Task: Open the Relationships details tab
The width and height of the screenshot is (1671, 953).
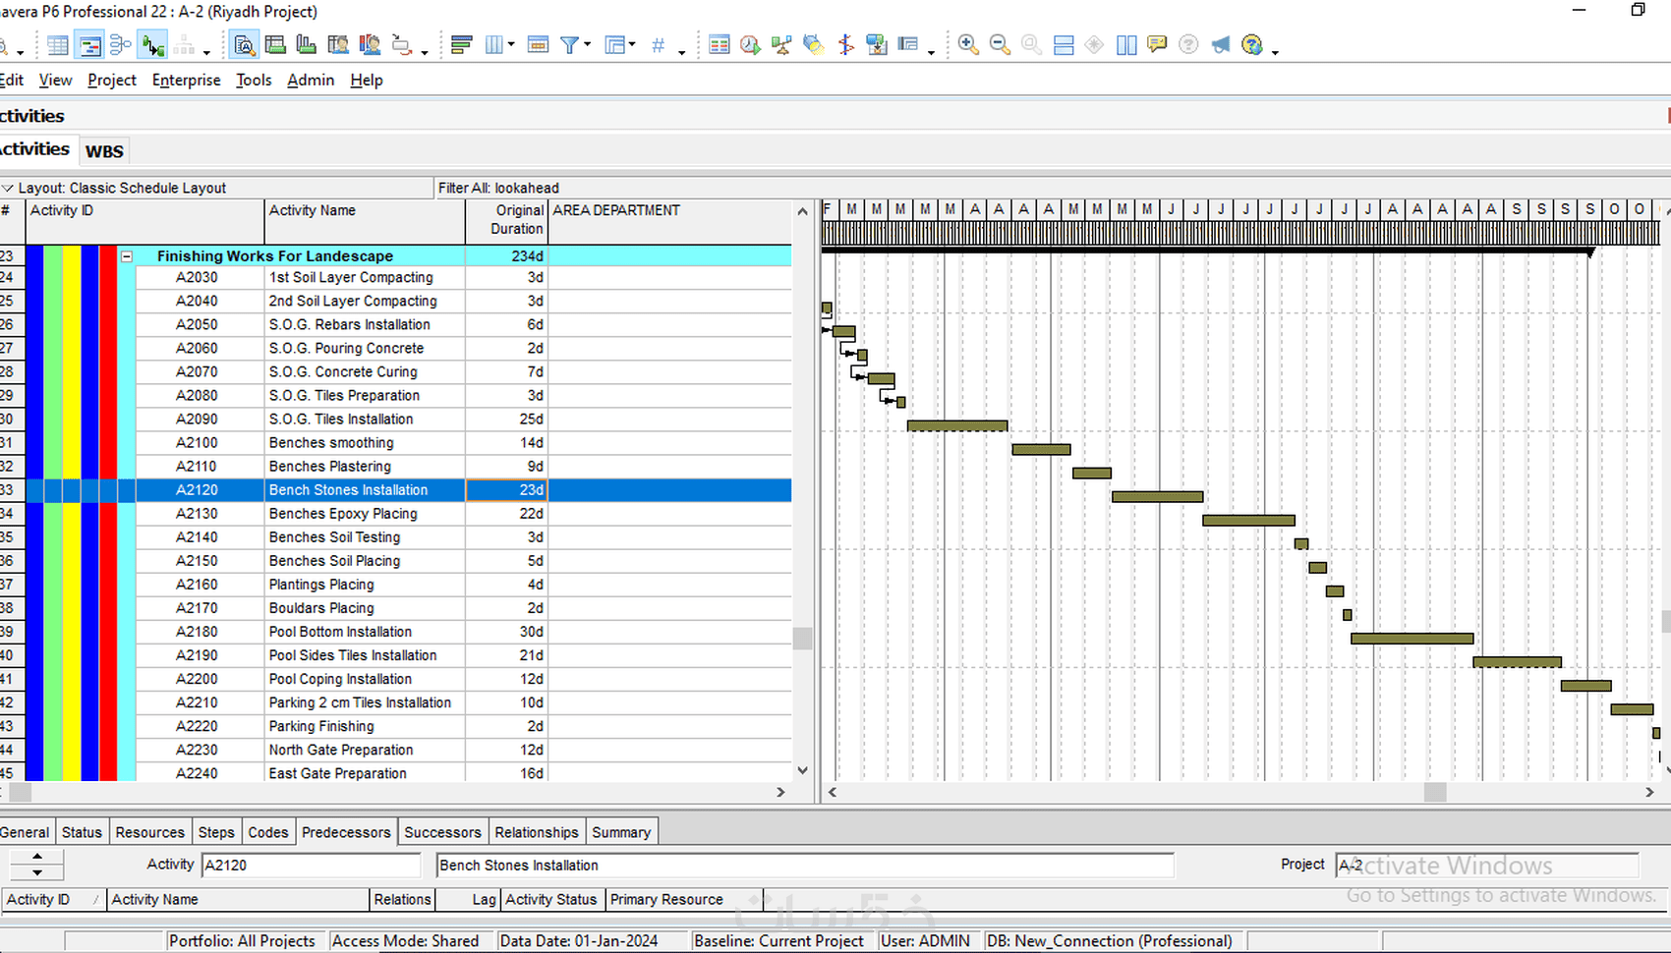Action: click(x=537, y=832)
